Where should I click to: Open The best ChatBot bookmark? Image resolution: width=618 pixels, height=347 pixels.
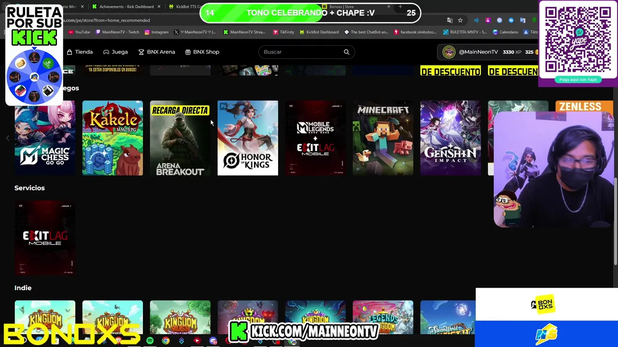pos(366,32)
